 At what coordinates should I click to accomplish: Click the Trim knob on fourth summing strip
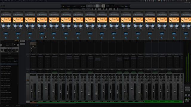coord(45,26)
